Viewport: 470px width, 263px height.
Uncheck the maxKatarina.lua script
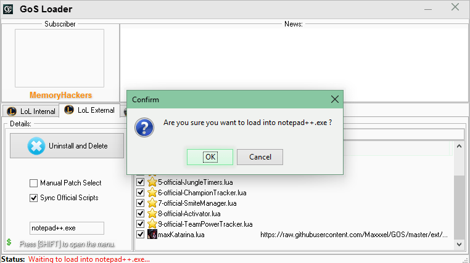click(140, 234)
